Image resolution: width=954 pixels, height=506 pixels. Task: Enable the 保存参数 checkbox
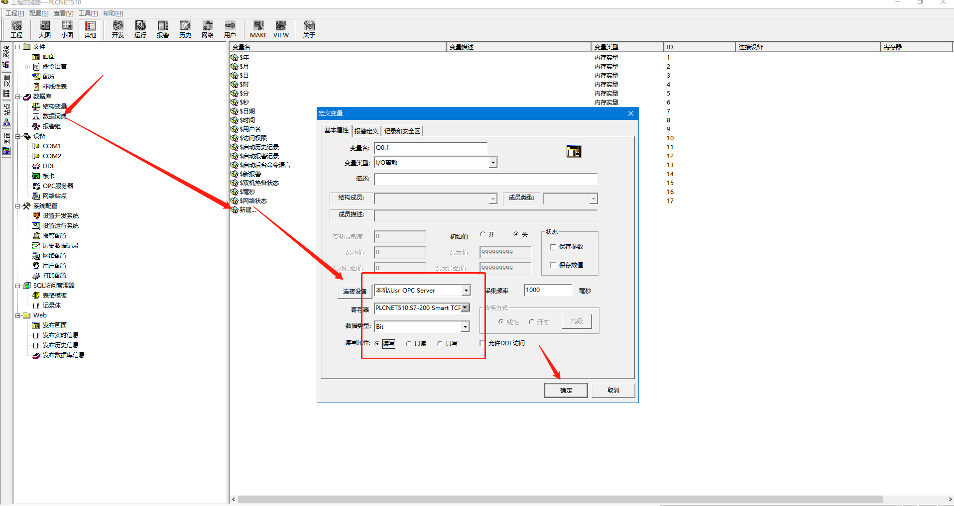[553, 247]
